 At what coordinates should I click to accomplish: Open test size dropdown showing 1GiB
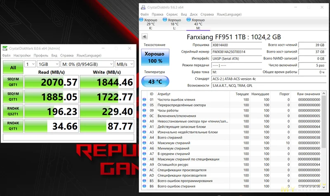click(48, 64)
